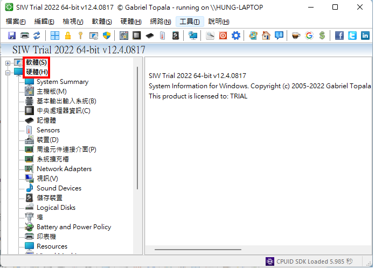Click the blue gear options icon
The width and height of the screenshot is (375, 269).
236,36
